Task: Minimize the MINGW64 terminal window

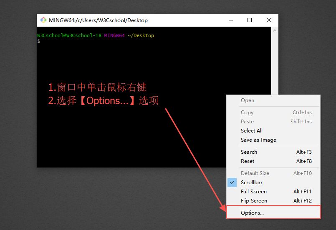Action: tap(231, 20)
